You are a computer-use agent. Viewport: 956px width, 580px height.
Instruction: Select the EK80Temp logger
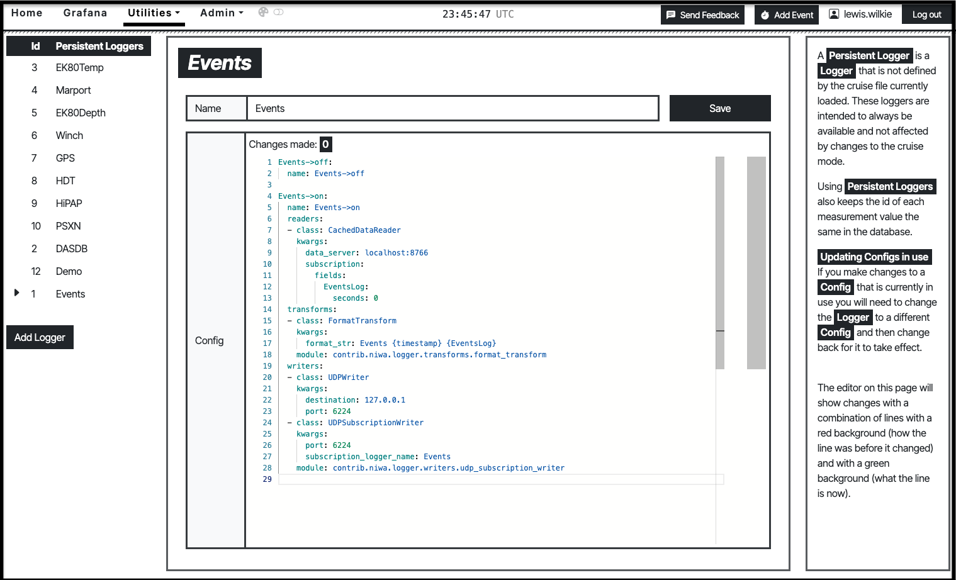79,67
